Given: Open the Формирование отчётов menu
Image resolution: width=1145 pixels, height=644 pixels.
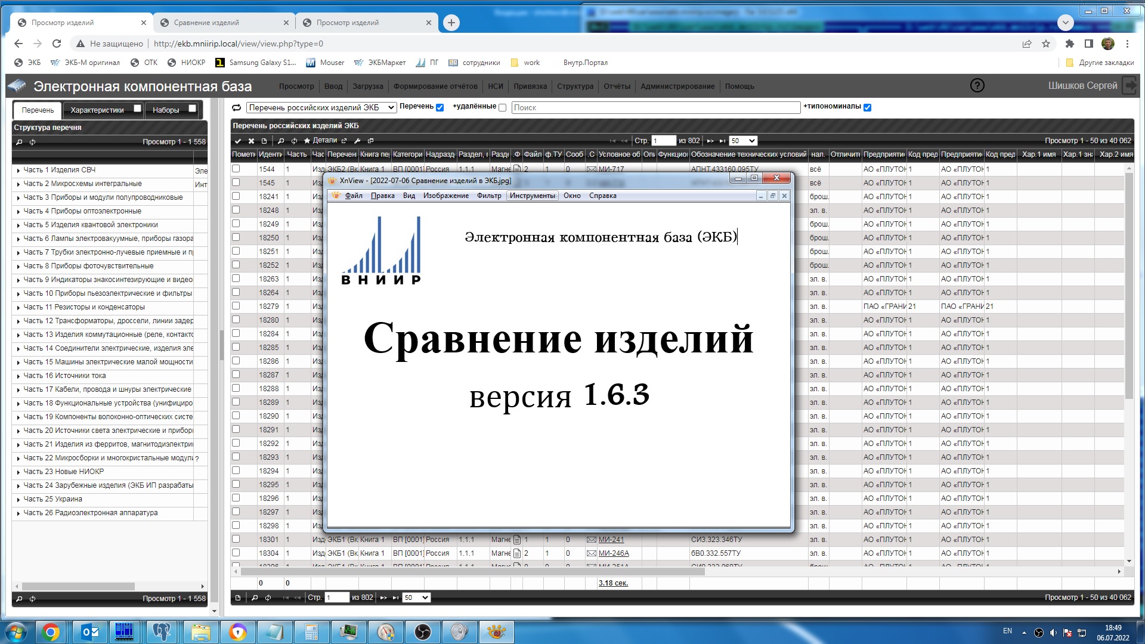Looking at the screenshot, I should pos(435,86).
